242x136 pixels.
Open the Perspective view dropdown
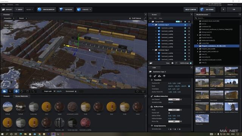(x=9, y=18)
